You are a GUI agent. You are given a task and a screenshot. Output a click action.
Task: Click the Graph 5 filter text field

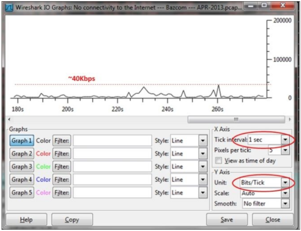[113, 192]
